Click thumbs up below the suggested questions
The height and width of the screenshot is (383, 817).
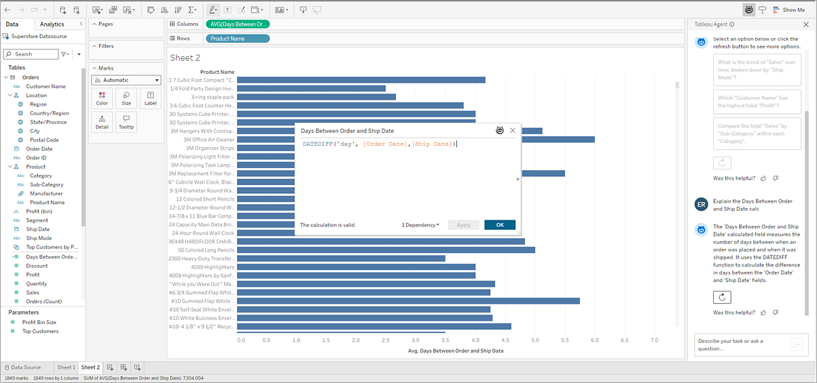click(x=764, y=178)
